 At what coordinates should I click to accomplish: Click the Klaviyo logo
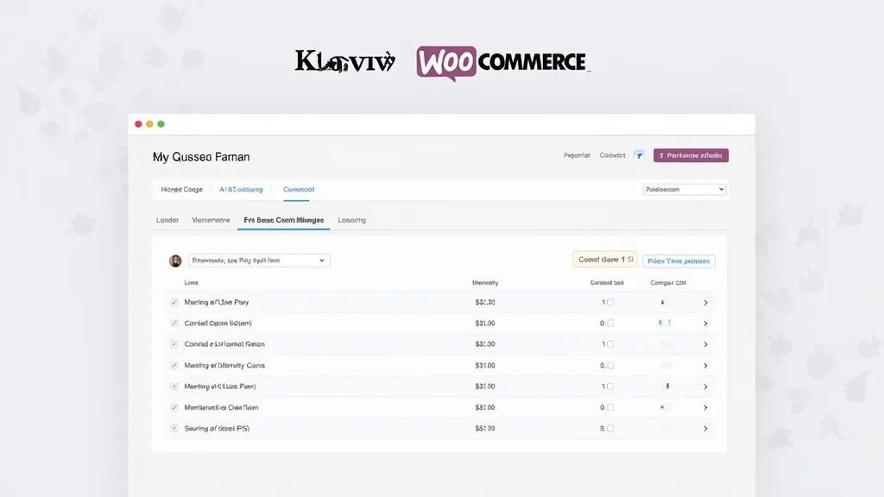(x=344, y=62)
